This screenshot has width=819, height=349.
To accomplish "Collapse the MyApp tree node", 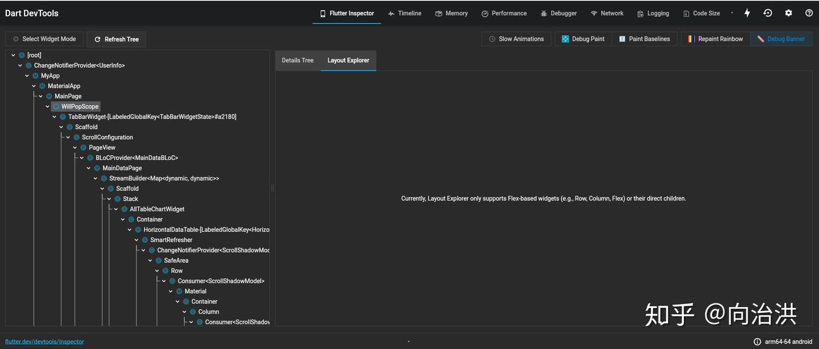I will pos(27,76).
